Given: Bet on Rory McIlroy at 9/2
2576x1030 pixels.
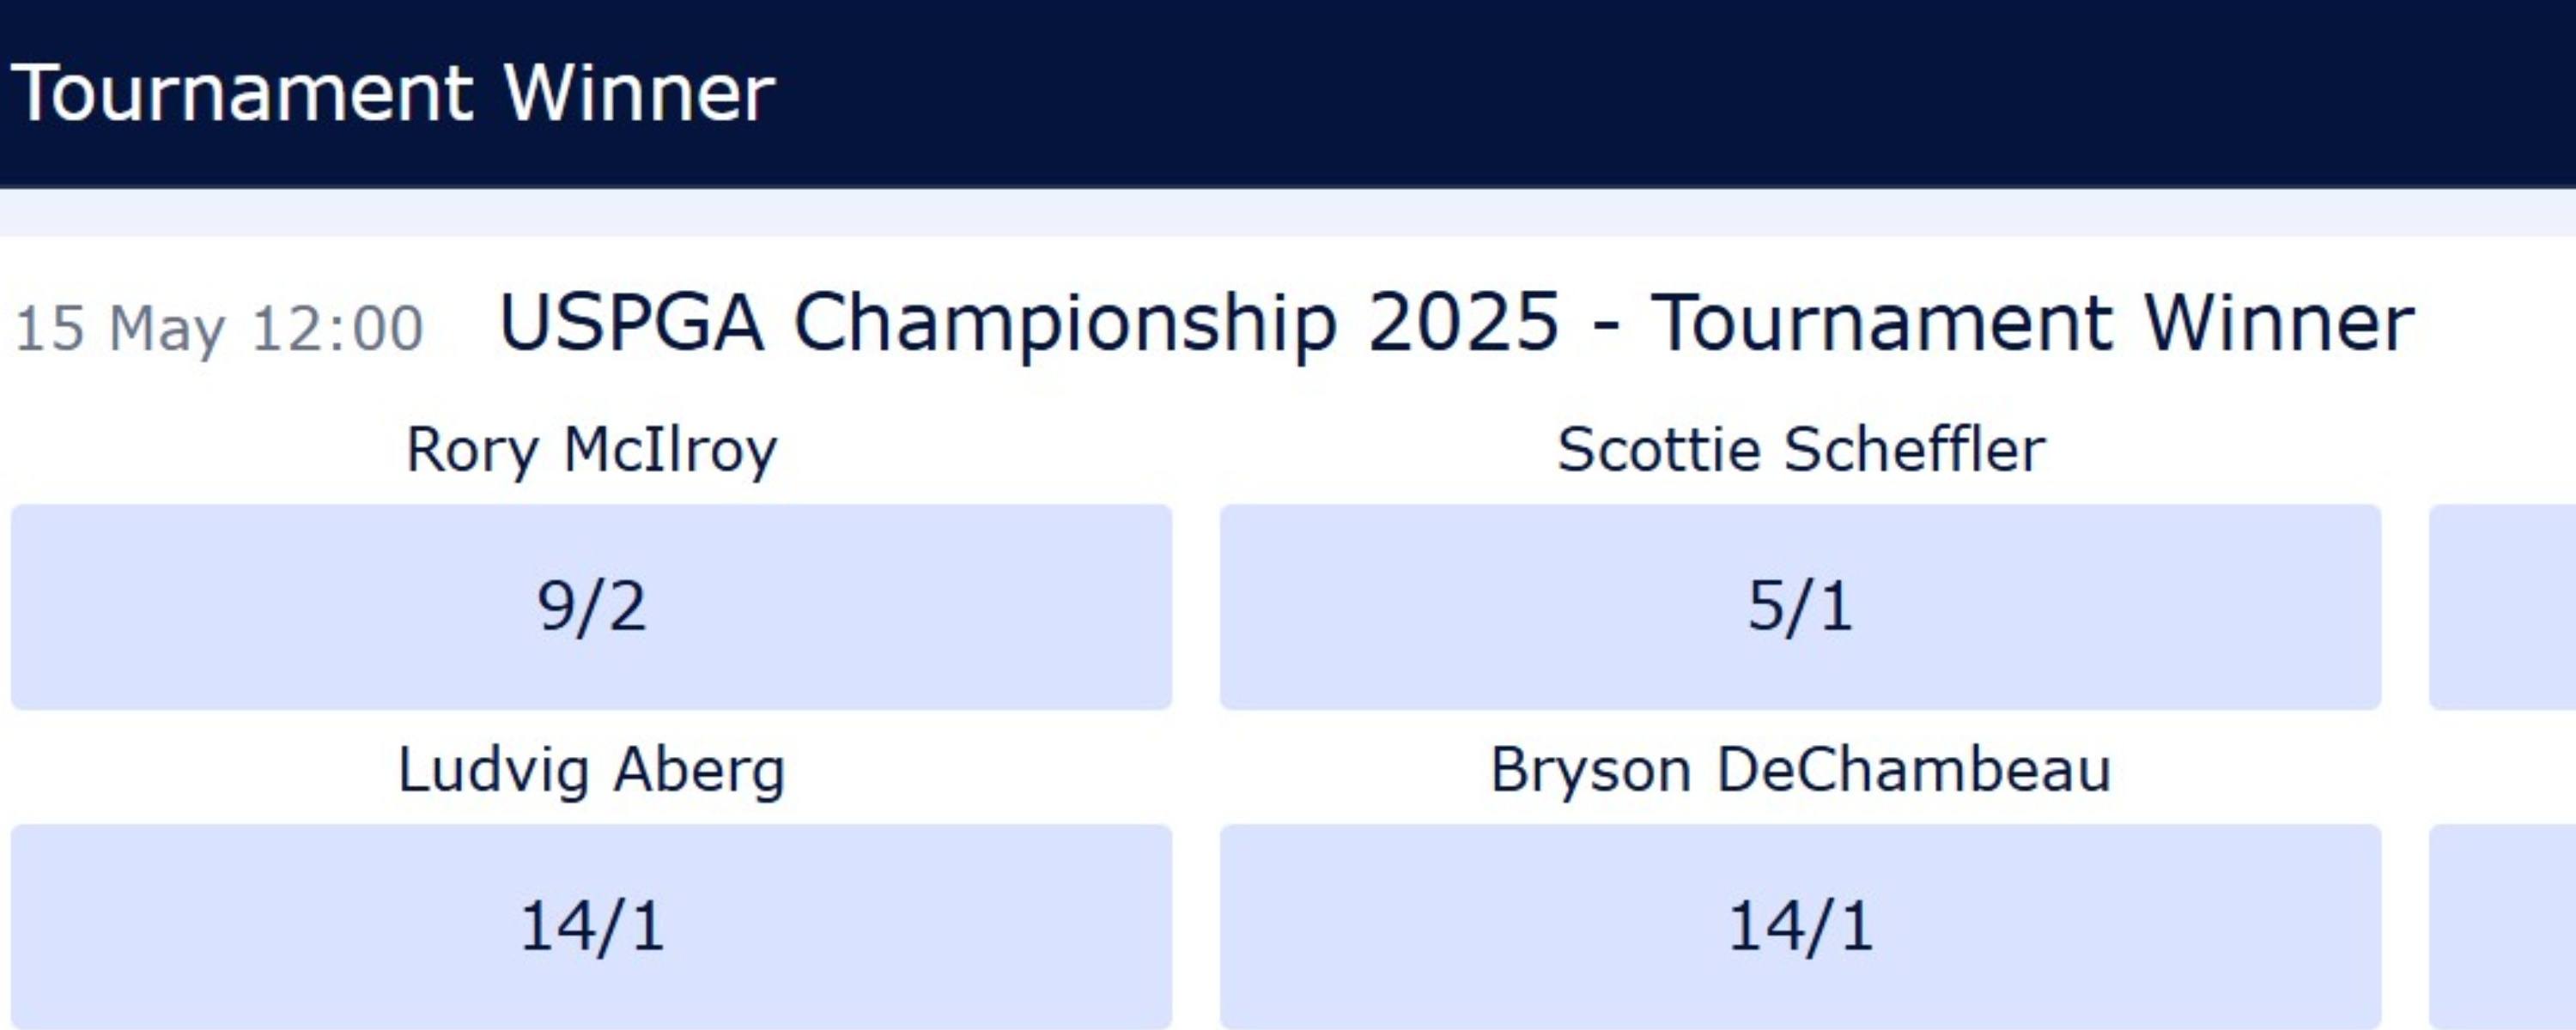Looking at the screenshot, I should point(591,607).
